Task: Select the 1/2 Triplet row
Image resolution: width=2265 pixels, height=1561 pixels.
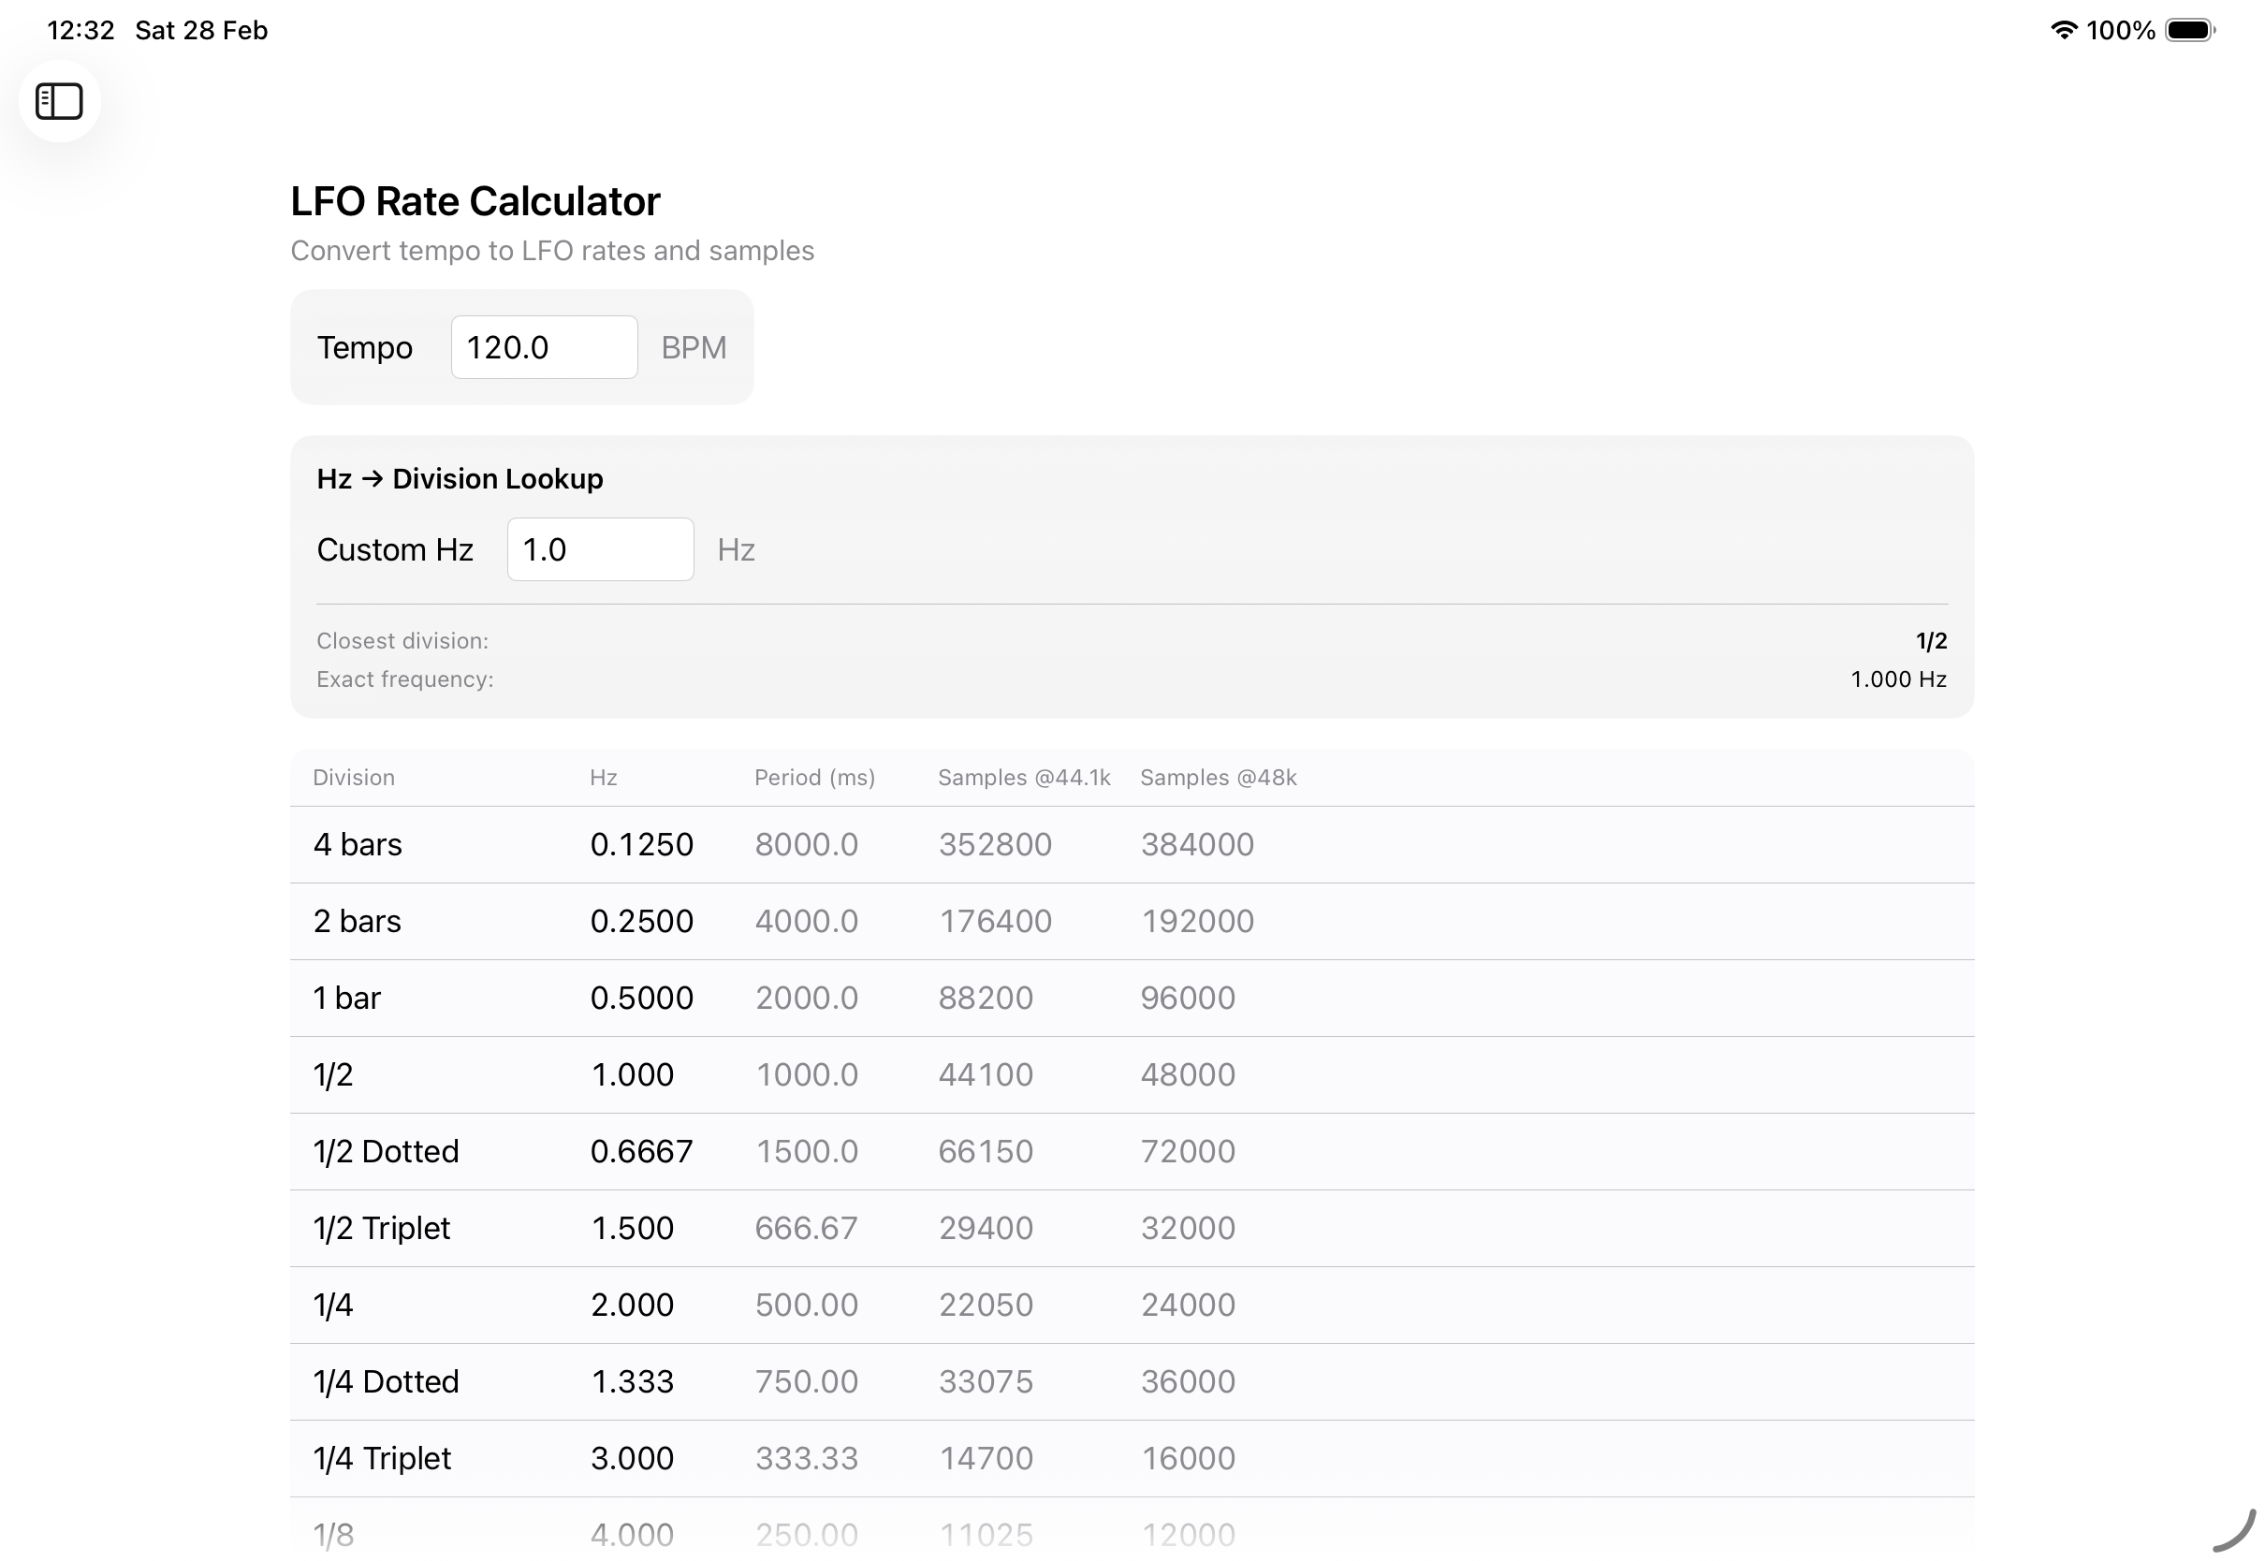Action: (382, 1229)
